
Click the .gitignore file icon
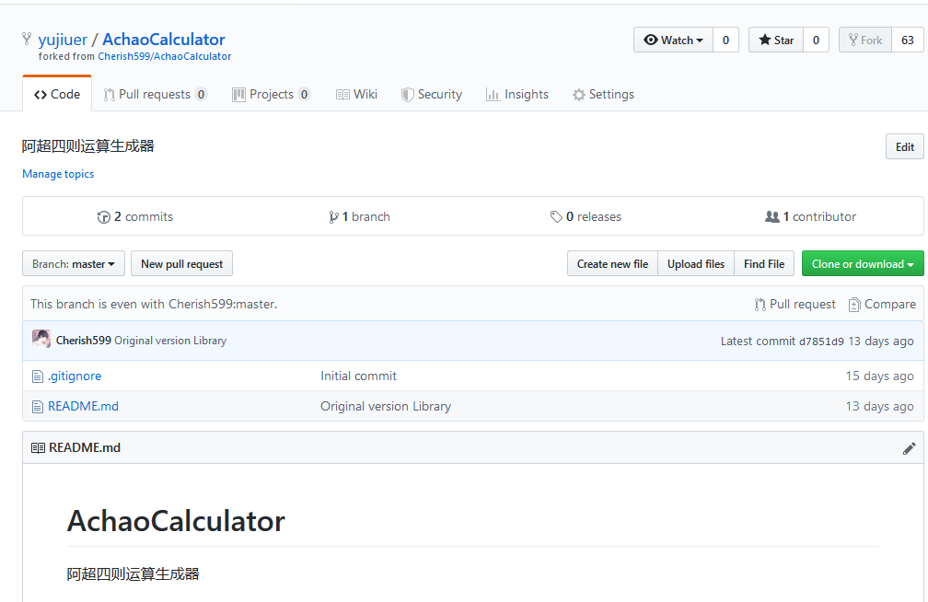pyautogui.click(x=37, y=376)
